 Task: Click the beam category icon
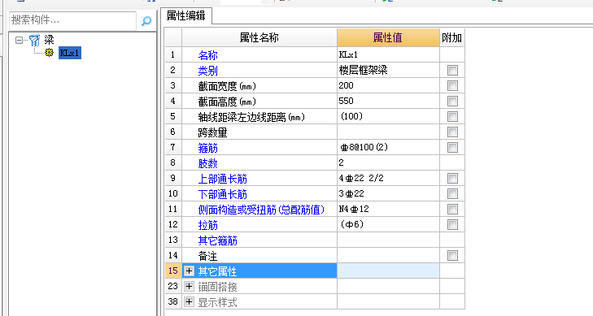click(x=34, y=40)
